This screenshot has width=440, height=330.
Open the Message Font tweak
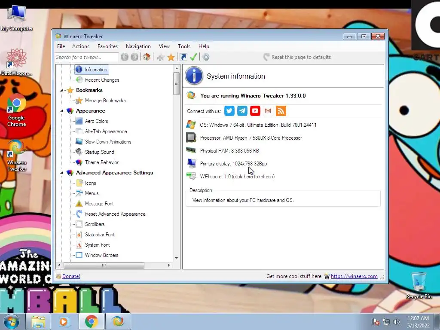99,203
